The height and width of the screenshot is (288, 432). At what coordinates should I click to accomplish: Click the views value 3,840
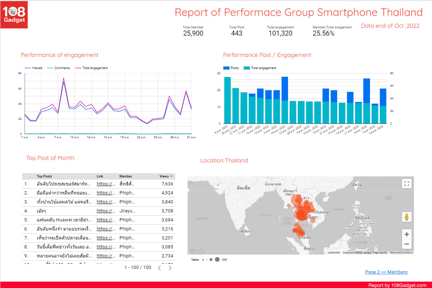tap(167, 202)
